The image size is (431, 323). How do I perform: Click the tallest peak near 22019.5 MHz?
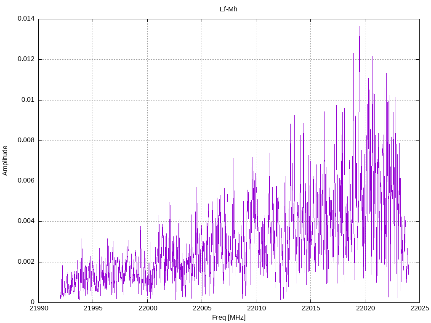point(359,26)
